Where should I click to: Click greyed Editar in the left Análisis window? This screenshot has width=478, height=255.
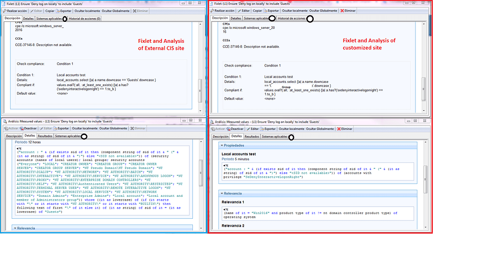pyautogui.click(x=46, y=128)
